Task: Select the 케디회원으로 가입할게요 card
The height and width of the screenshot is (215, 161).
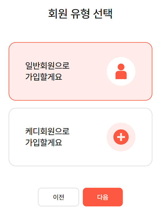Action: 80,137
